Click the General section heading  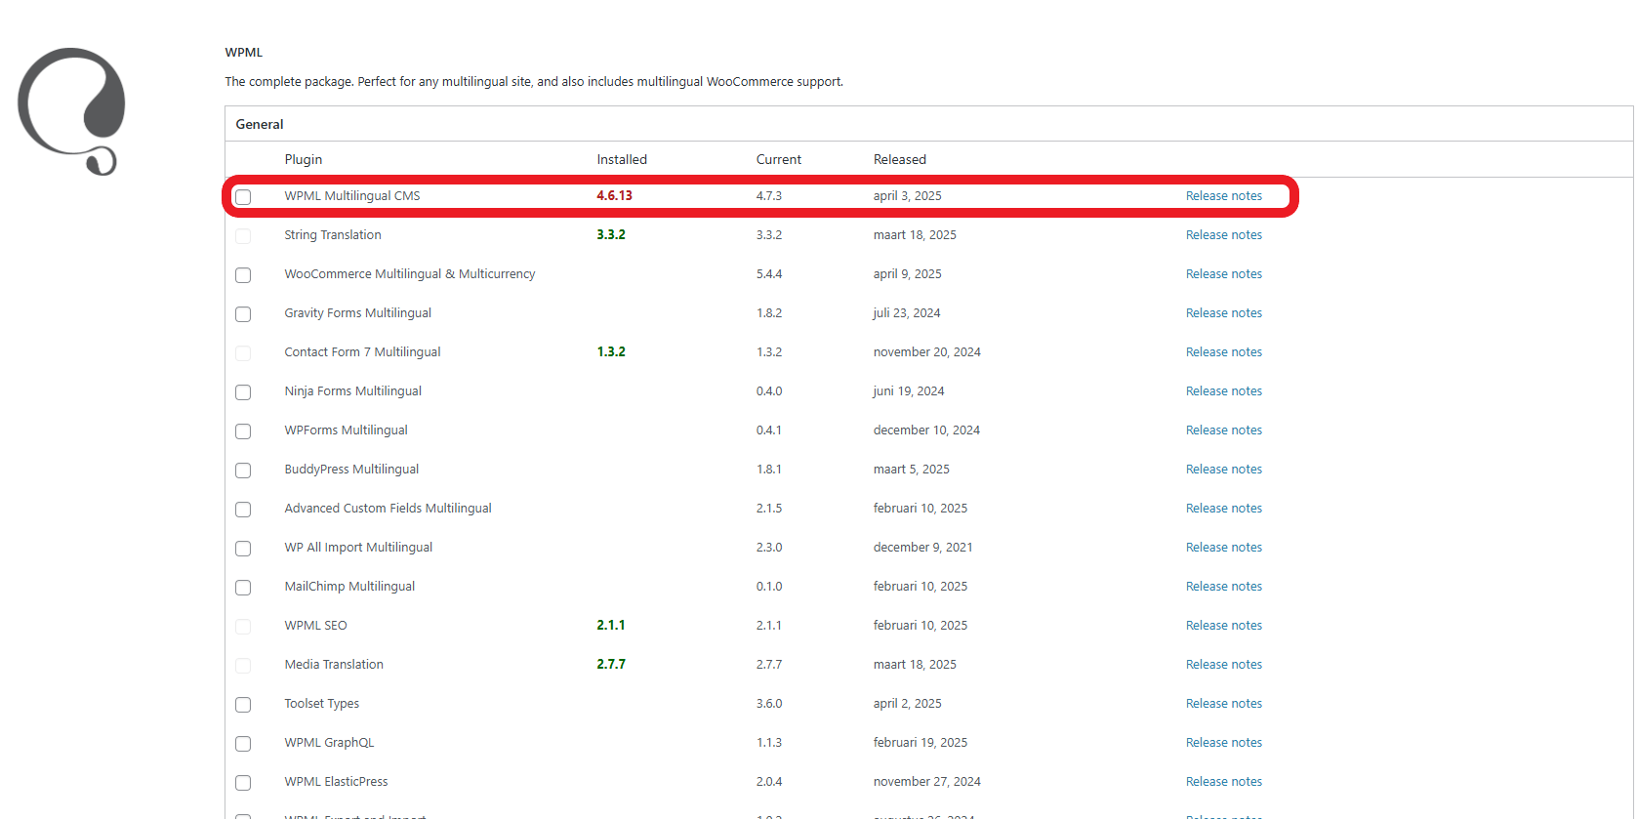[x=260, y=125]
